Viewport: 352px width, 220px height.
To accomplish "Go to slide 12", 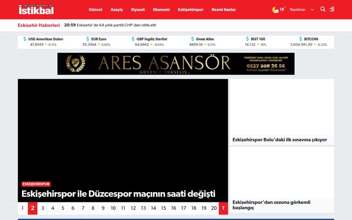I will pos(133,208).
